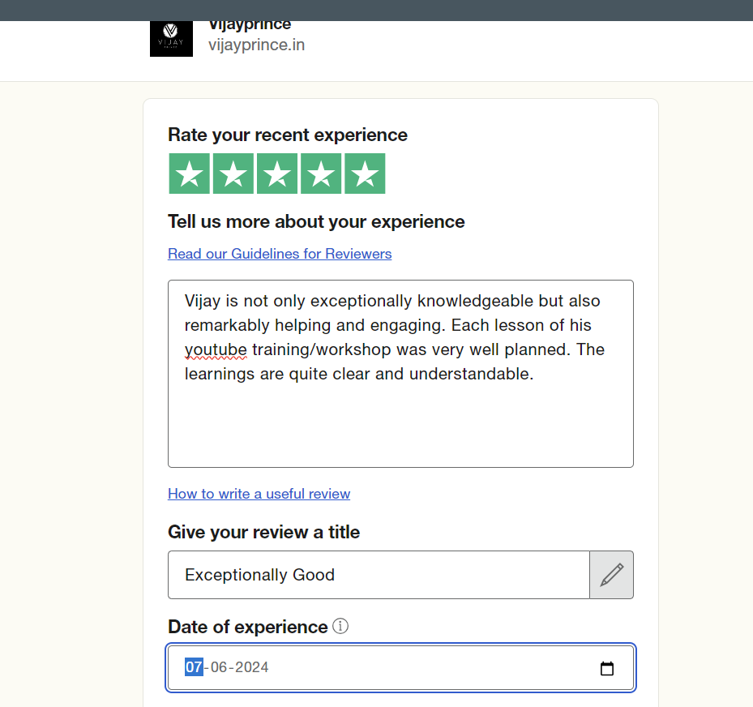Click the vijayprince.in website text

256,45
